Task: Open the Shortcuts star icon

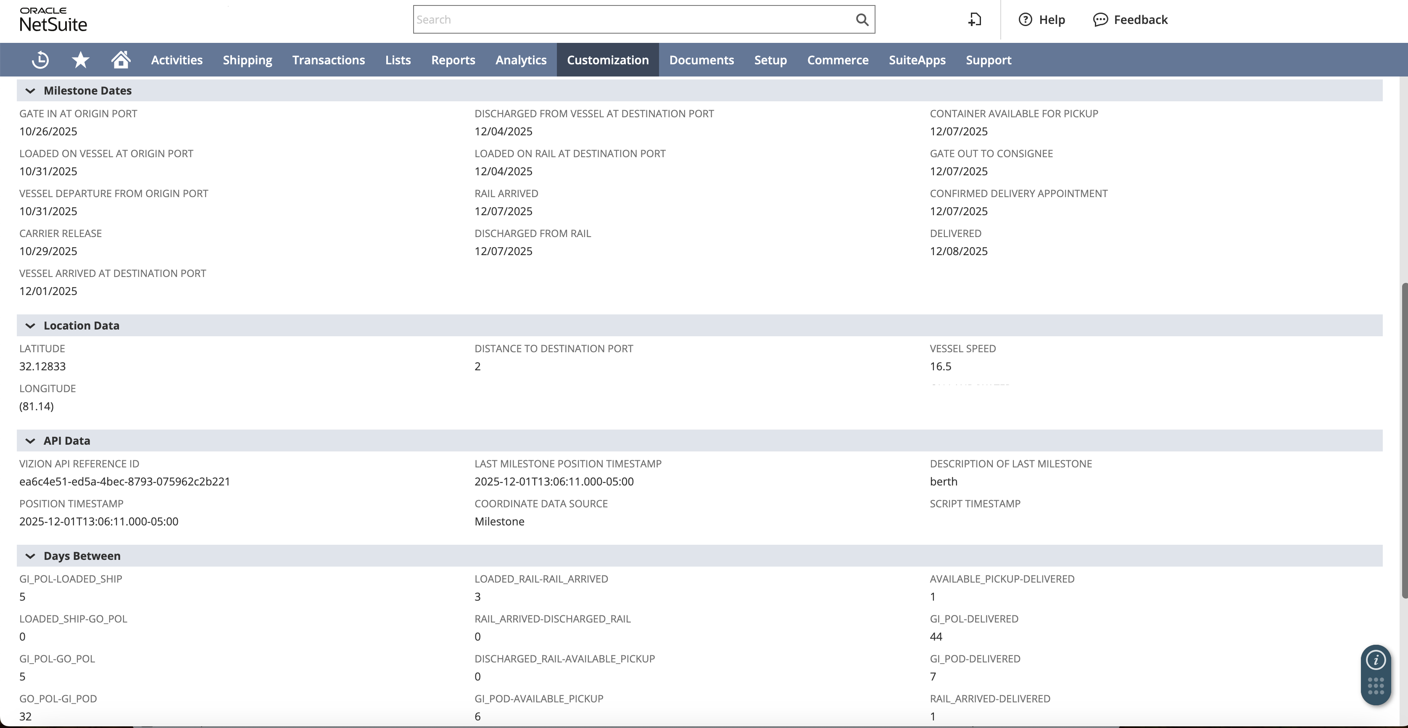Action: pos(80,60)
